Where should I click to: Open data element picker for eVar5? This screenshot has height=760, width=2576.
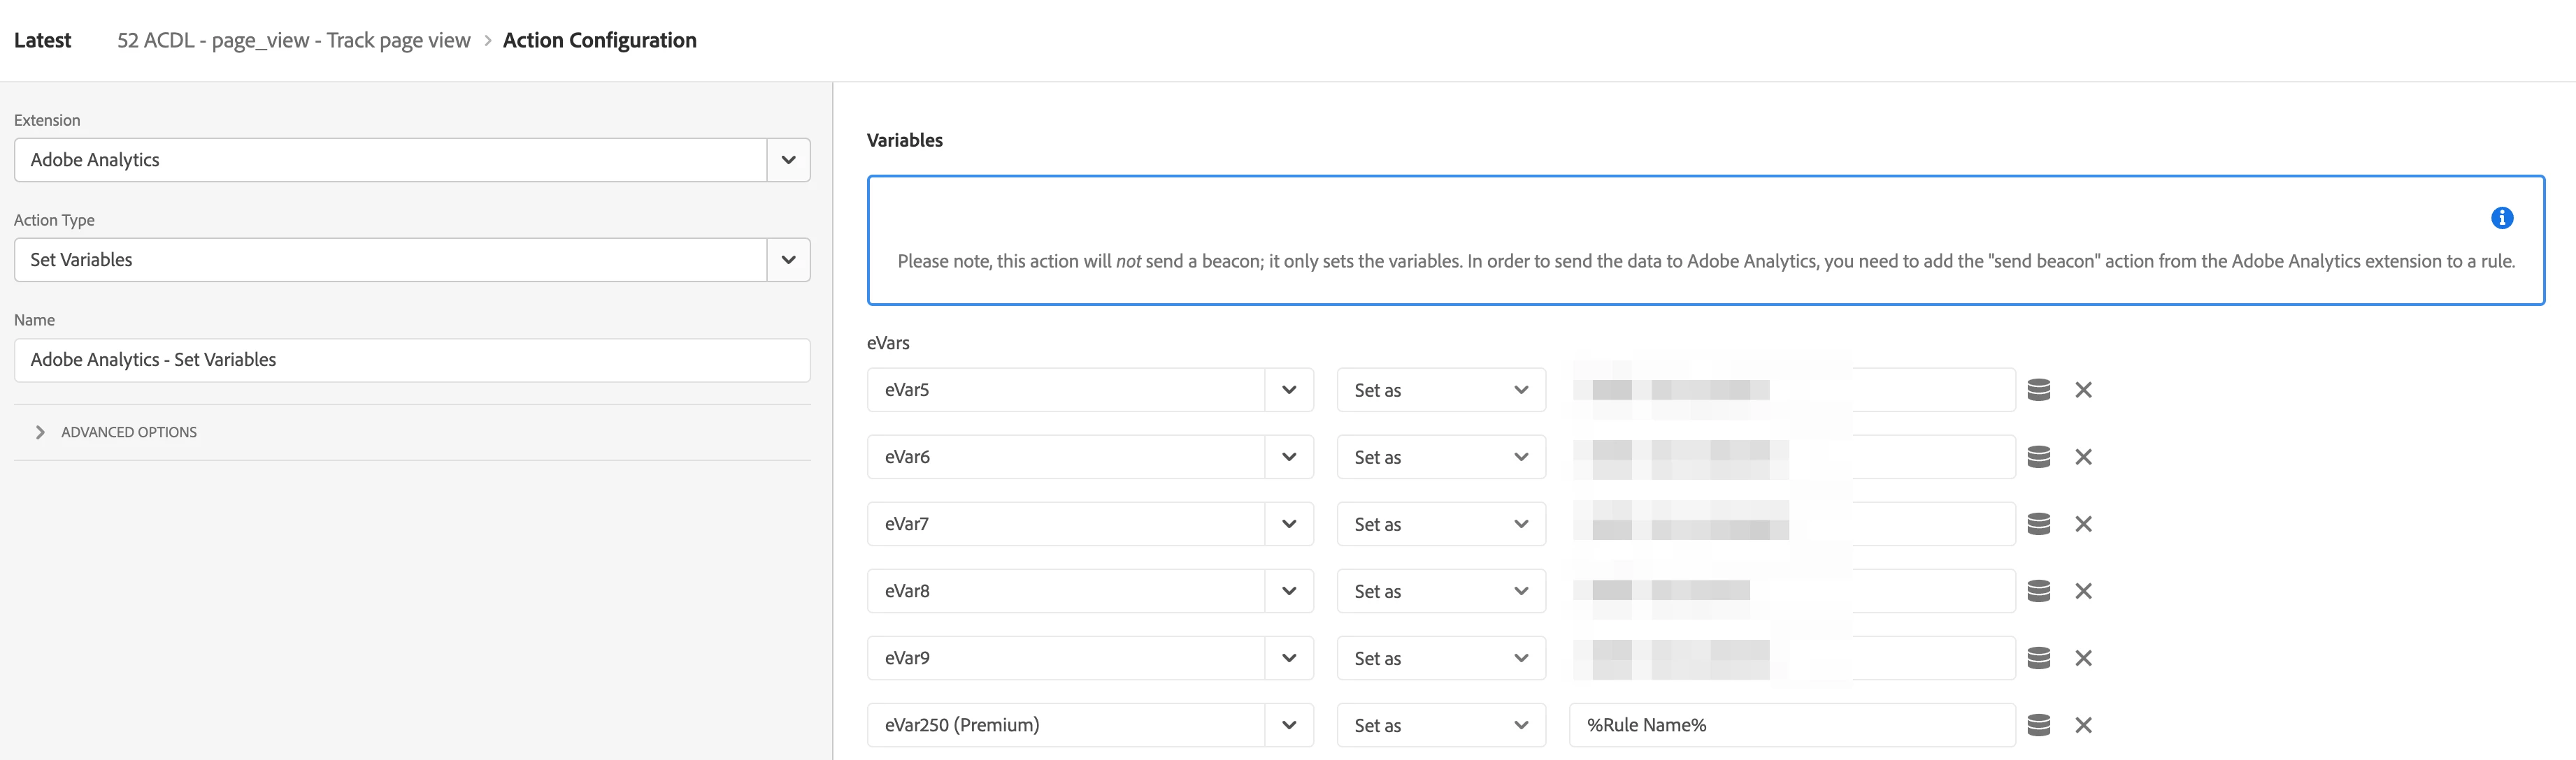2038,390
